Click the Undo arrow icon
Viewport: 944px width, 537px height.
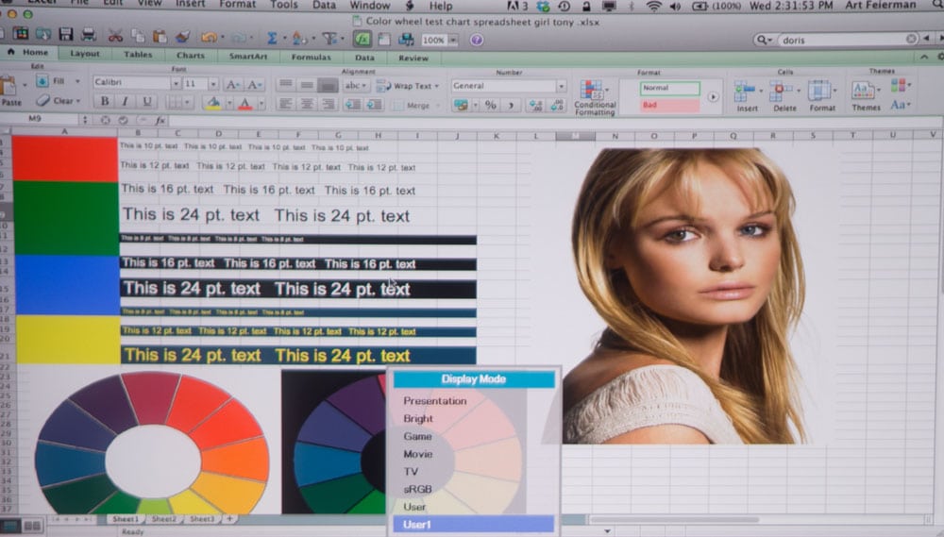tap(209, 38)
